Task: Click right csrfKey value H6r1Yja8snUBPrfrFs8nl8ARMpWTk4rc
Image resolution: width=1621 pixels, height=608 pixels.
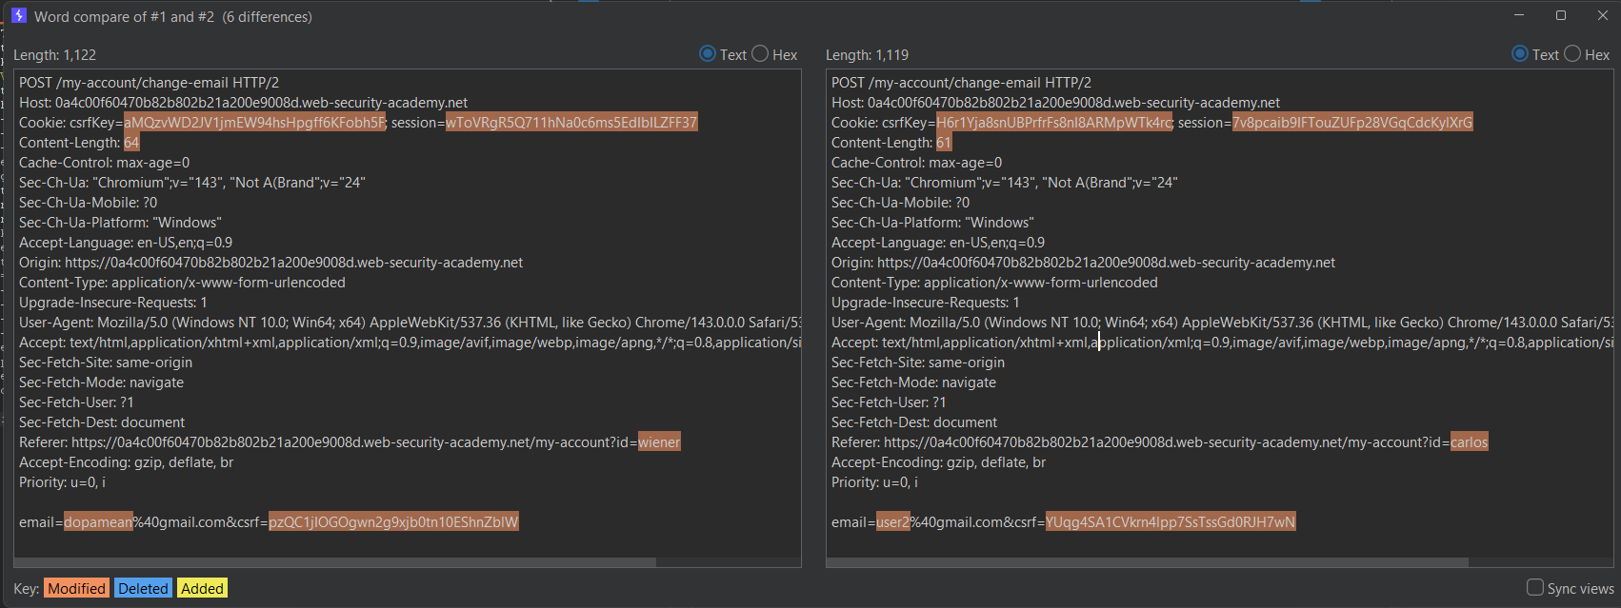Action: (1054, 123)
